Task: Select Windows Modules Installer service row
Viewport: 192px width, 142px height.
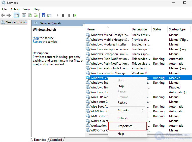Action: 138,44
